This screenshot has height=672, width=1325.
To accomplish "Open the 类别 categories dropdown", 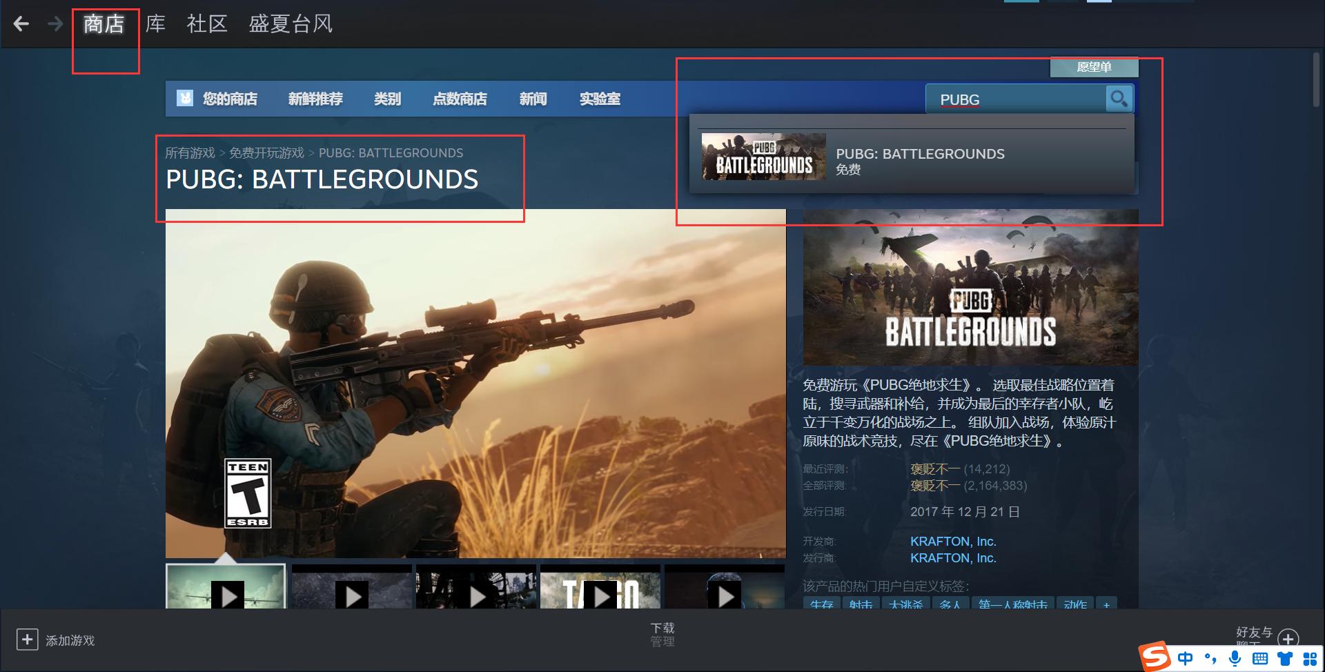I will (386, 99).
